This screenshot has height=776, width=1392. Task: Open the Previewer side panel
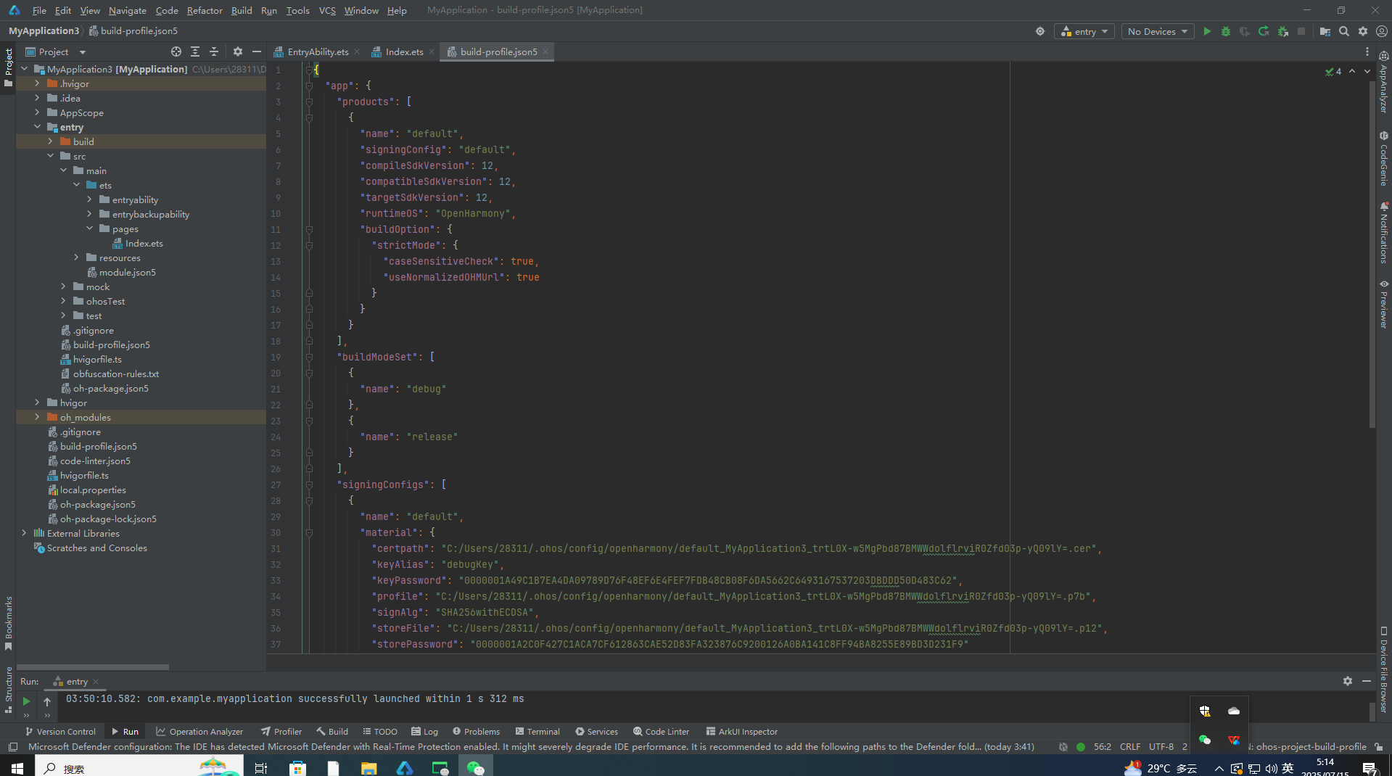click(1384, 305)
